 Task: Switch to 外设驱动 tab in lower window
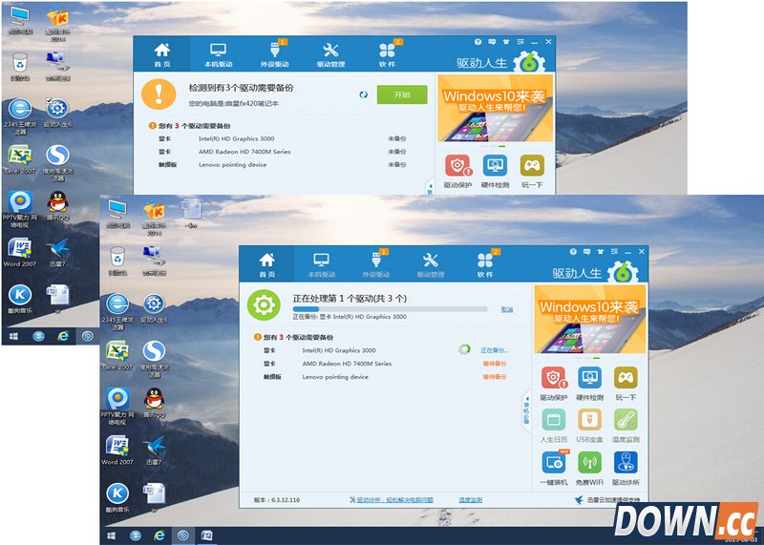click(375, 264)
